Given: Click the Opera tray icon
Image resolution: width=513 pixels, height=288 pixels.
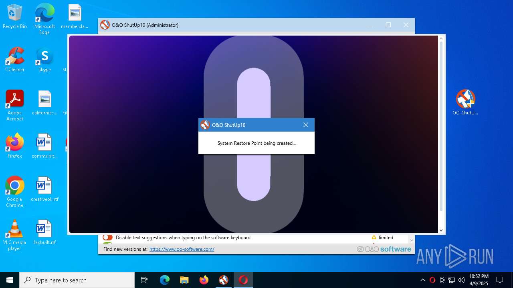Looking at the screenshot, I should point(432,280).
